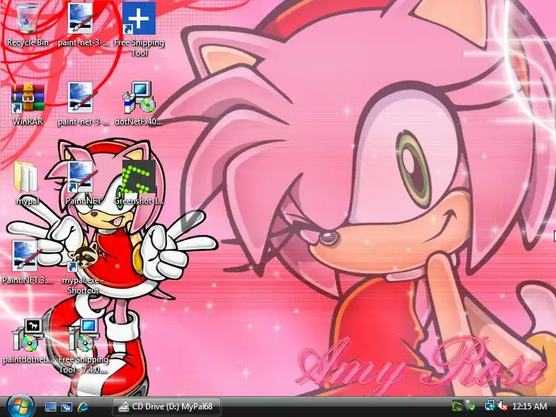Open the Windows Start menu orb
The width and height of the screenshot is (556, 417).
pos(20,407)
